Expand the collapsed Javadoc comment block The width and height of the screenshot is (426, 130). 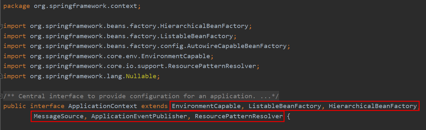[2, 96]
